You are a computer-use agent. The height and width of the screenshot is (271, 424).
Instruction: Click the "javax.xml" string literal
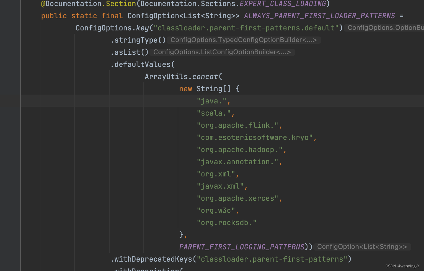220,186
